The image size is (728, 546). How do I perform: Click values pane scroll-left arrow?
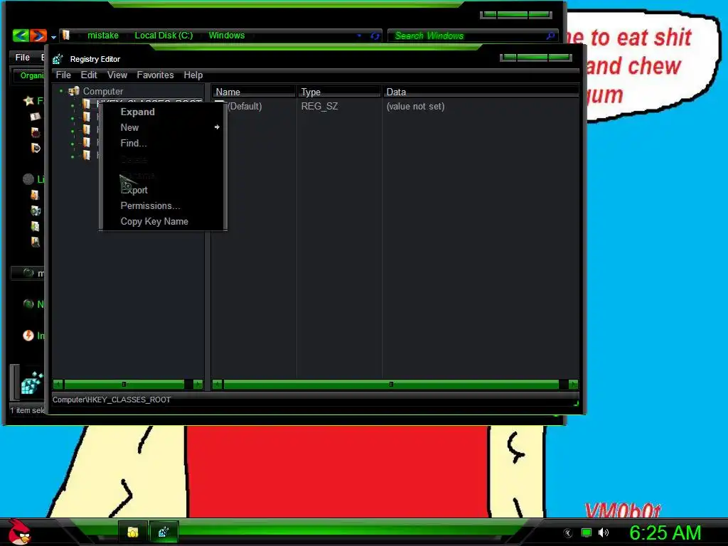217,385
